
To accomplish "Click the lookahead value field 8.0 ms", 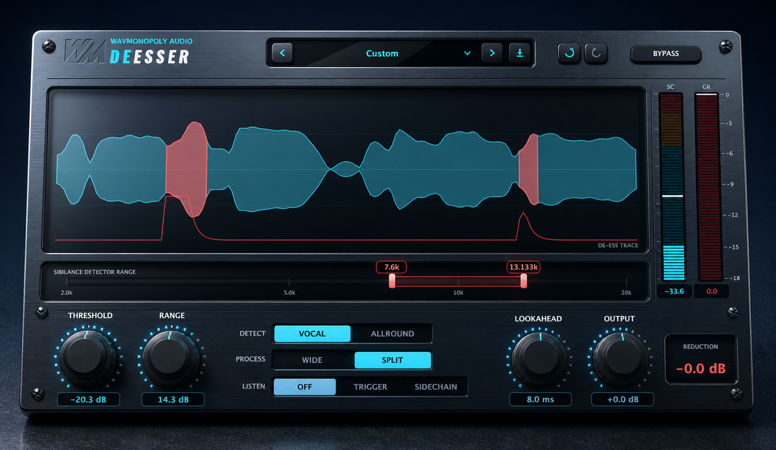I will [540, 400].
